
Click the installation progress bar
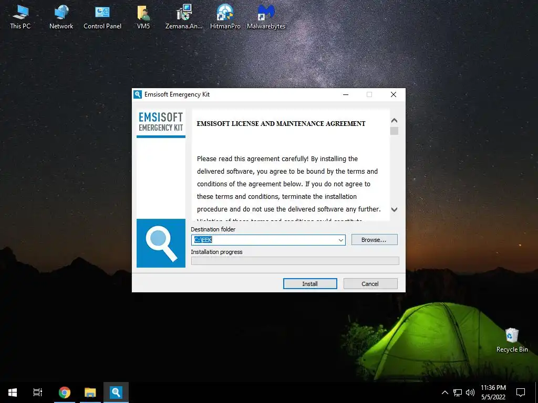click(295, 261)
